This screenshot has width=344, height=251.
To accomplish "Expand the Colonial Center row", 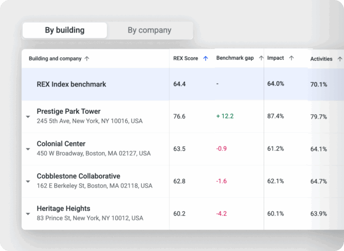I will [x=28, y=149].
